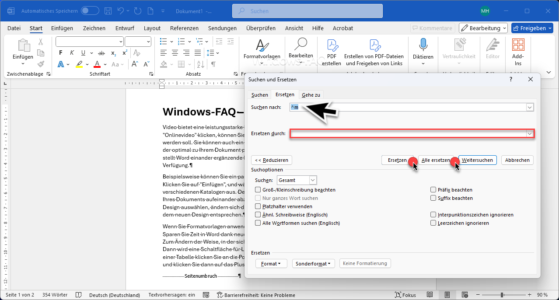Screen dimensions: 559x300
Task: Toggle Automatisches Speichern switch
Action: click(90, 10)
